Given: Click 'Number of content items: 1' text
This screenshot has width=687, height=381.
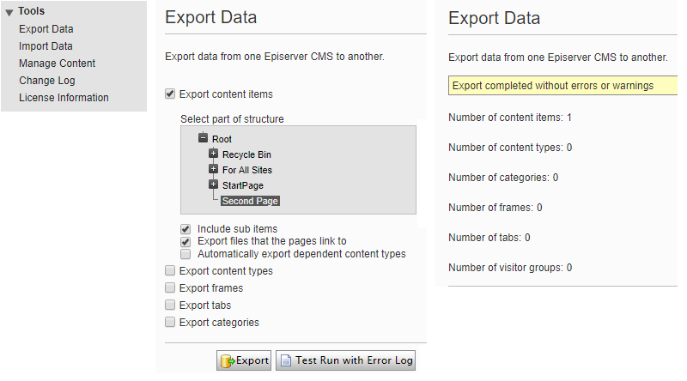Looking at the screenshot, I should pos(510,118).
